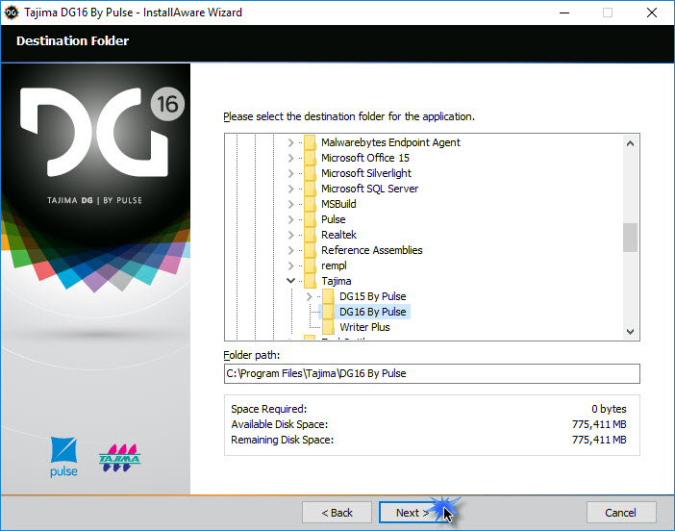Expand the Microsoft SQL Server node

tap(291, 189)
